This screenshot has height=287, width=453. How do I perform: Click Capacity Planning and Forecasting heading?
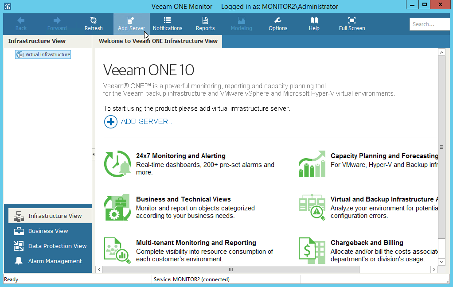(384, 156)
